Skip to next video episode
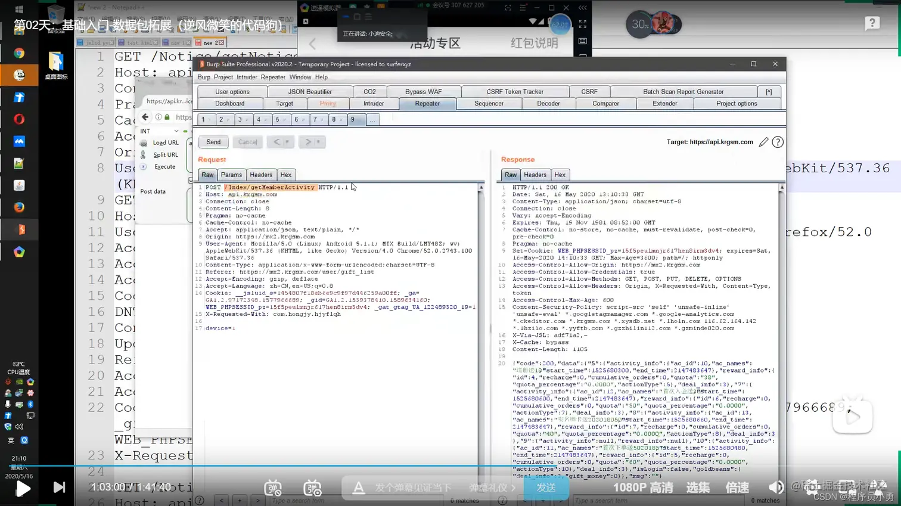 pyautogui.click(x=59, y=488)
